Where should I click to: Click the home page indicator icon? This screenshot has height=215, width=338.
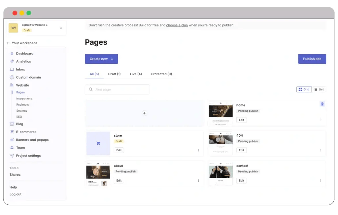point(322,104)
